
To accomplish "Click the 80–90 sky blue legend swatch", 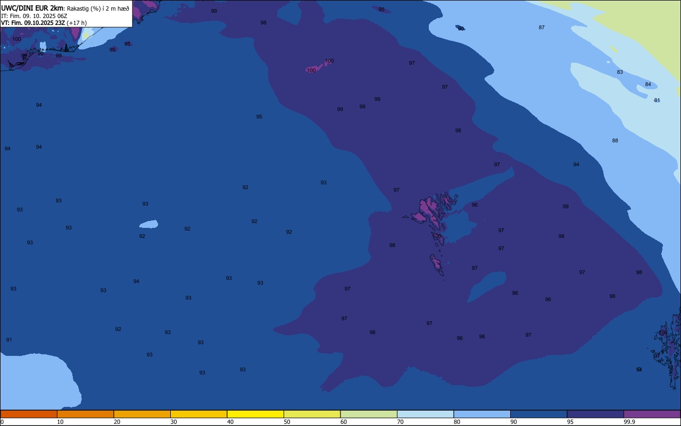I will pyautogui.click(x=482, y=414).
